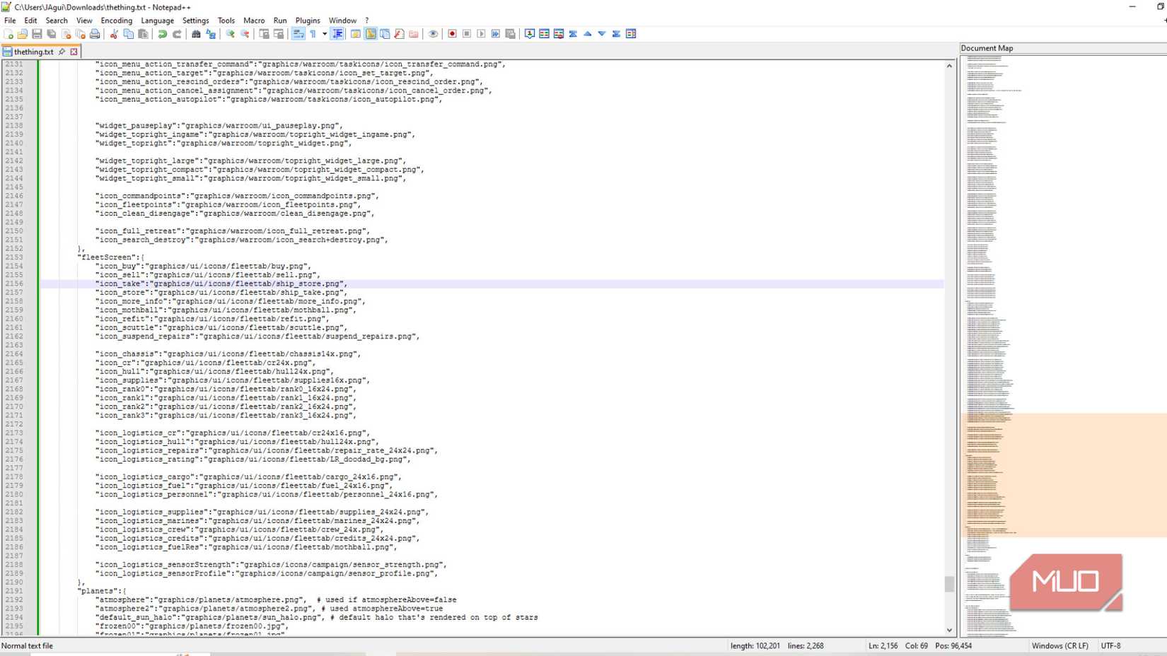The image size is (1167, 656).
Task: Click Windows (CR LF) in status bar
Action: point(1059,646)
